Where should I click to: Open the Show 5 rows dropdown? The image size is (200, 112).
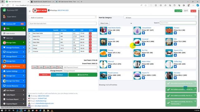(x=104, y=23)
